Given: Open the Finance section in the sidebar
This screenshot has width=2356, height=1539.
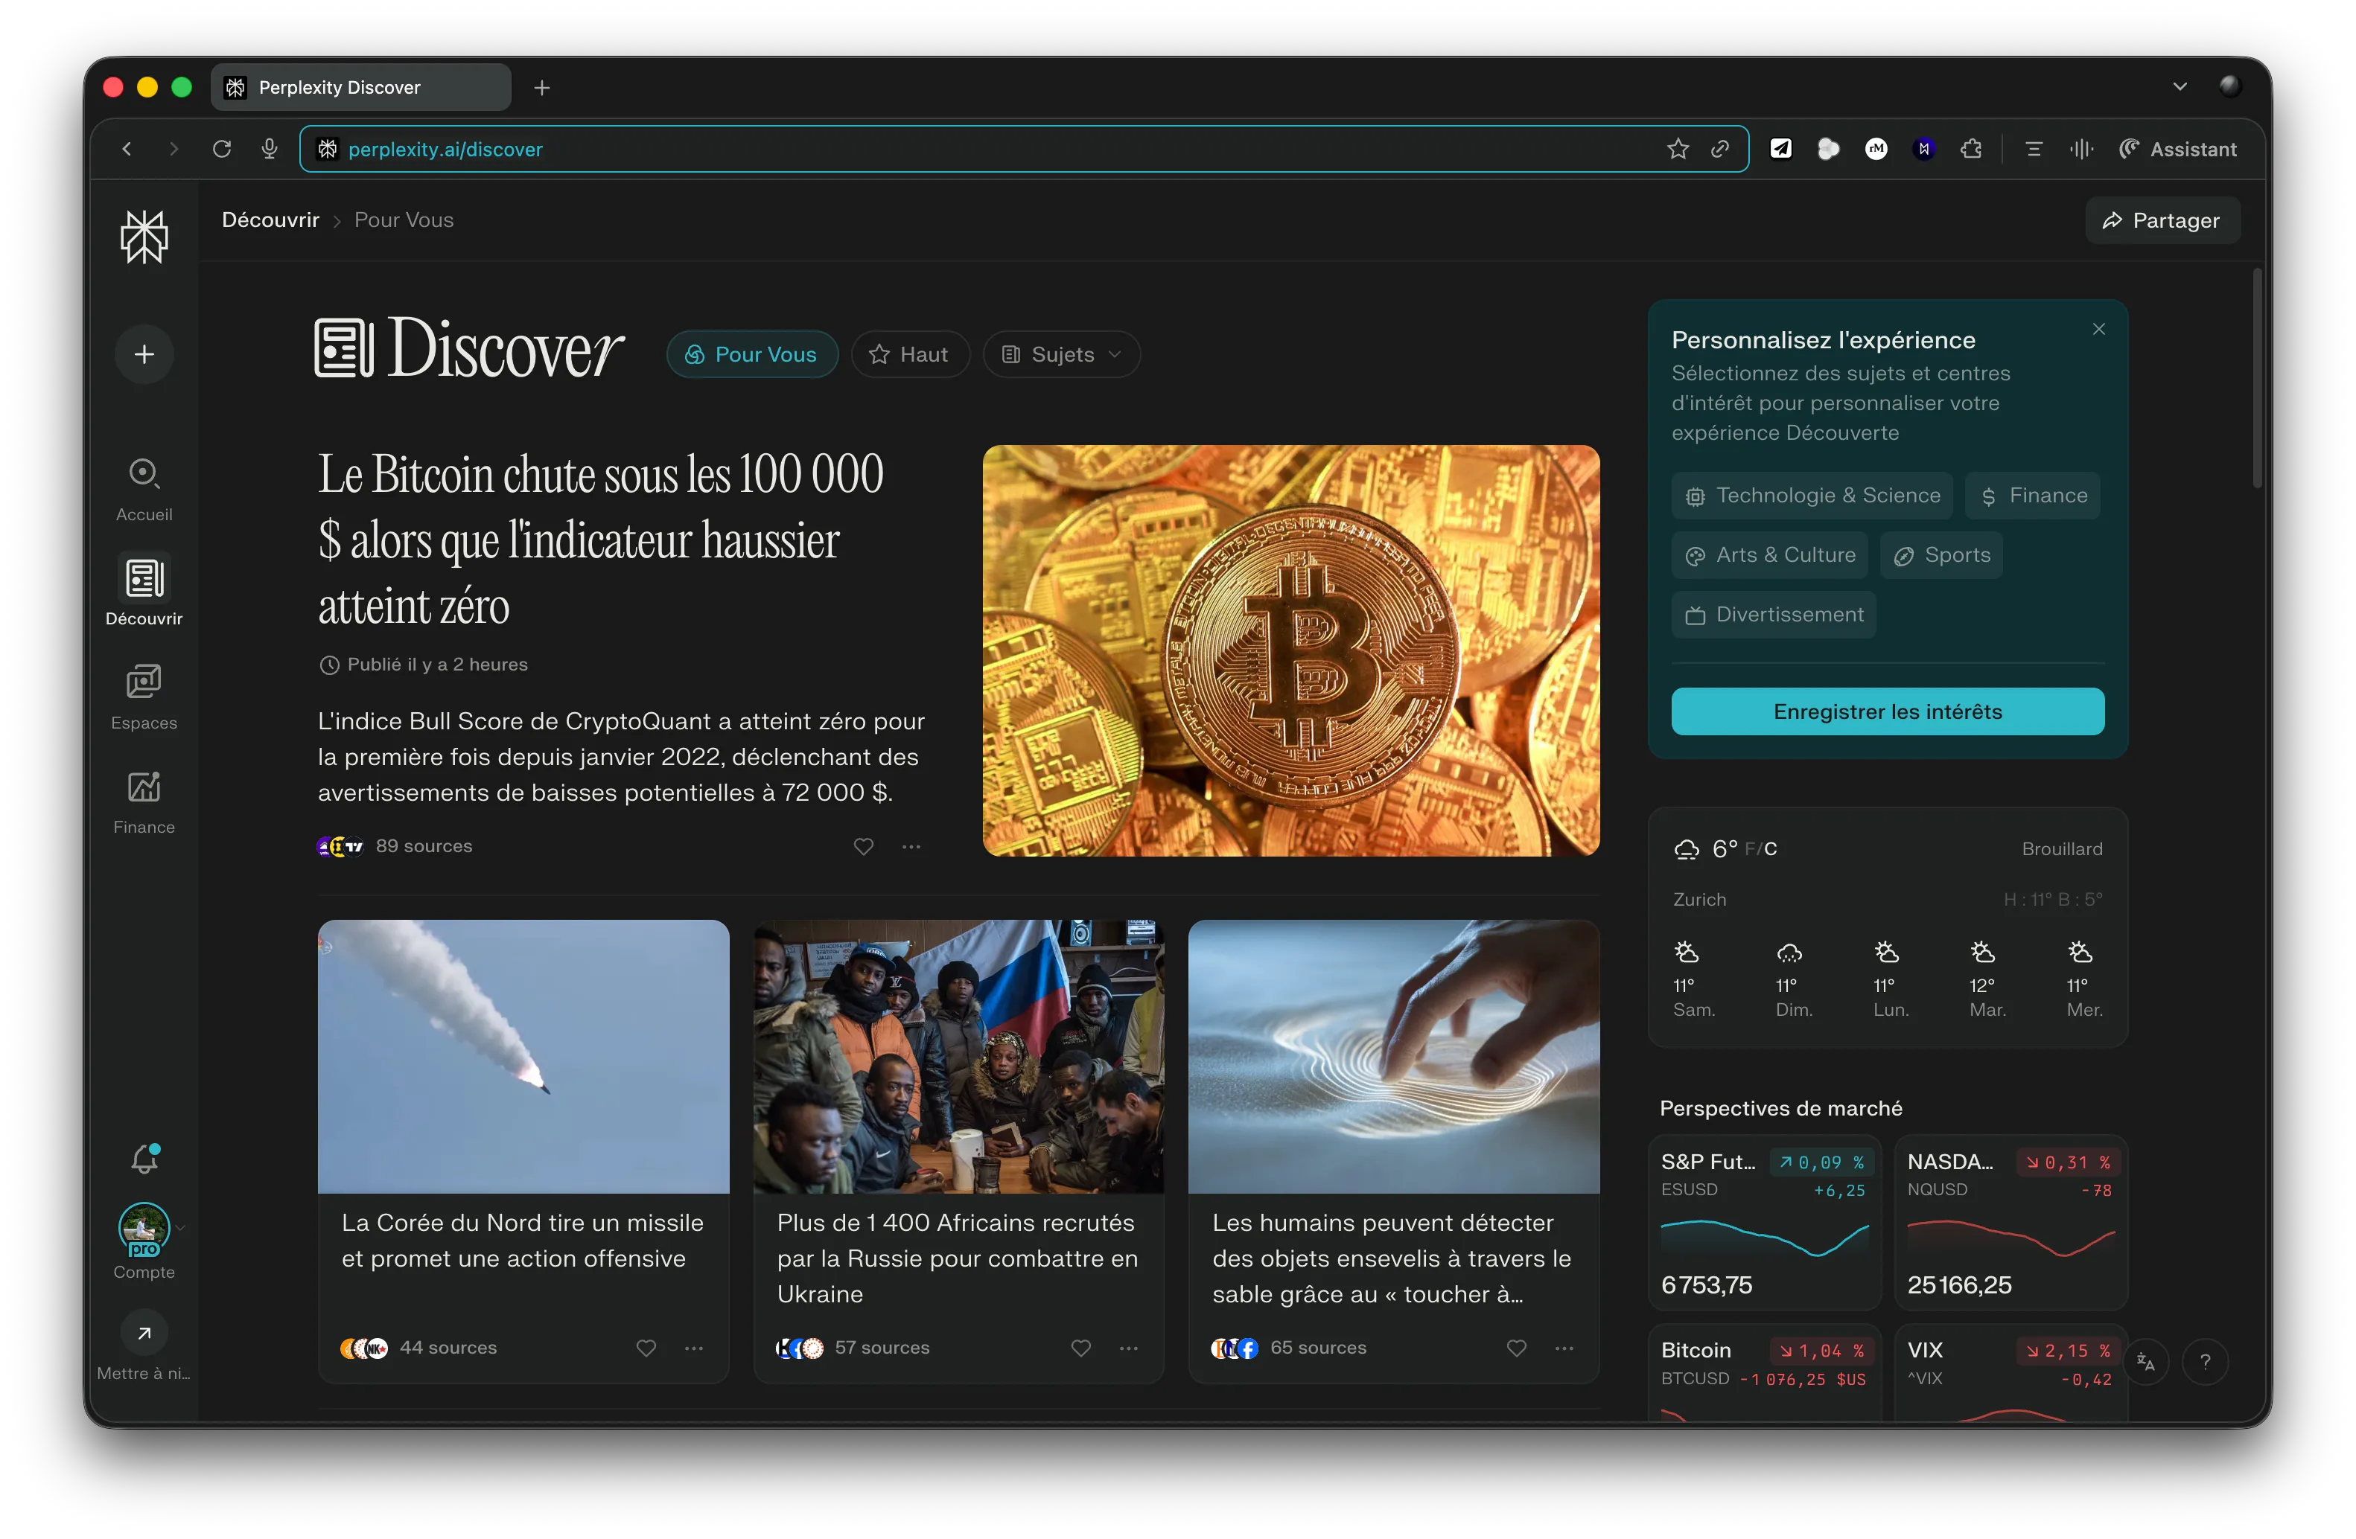Looking at the screenshot, I should point(144,800).
